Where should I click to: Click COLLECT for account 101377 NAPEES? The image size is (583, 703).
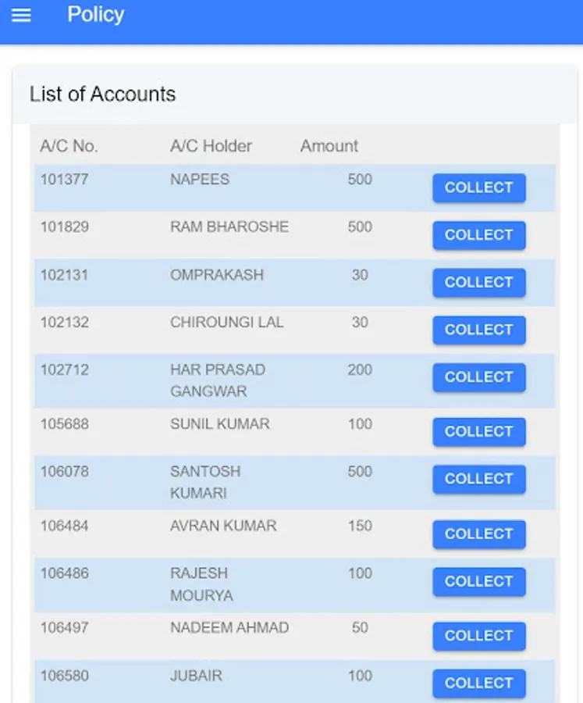pos(478,187)
